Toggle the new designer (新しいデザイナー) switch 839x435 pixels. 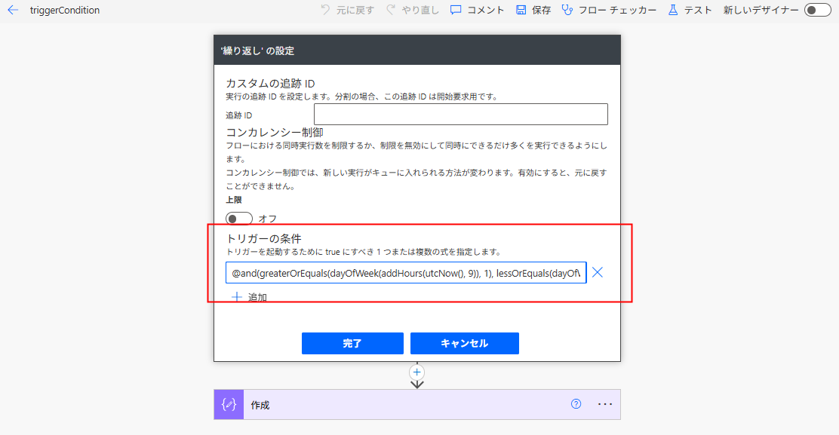pos(817,11)
